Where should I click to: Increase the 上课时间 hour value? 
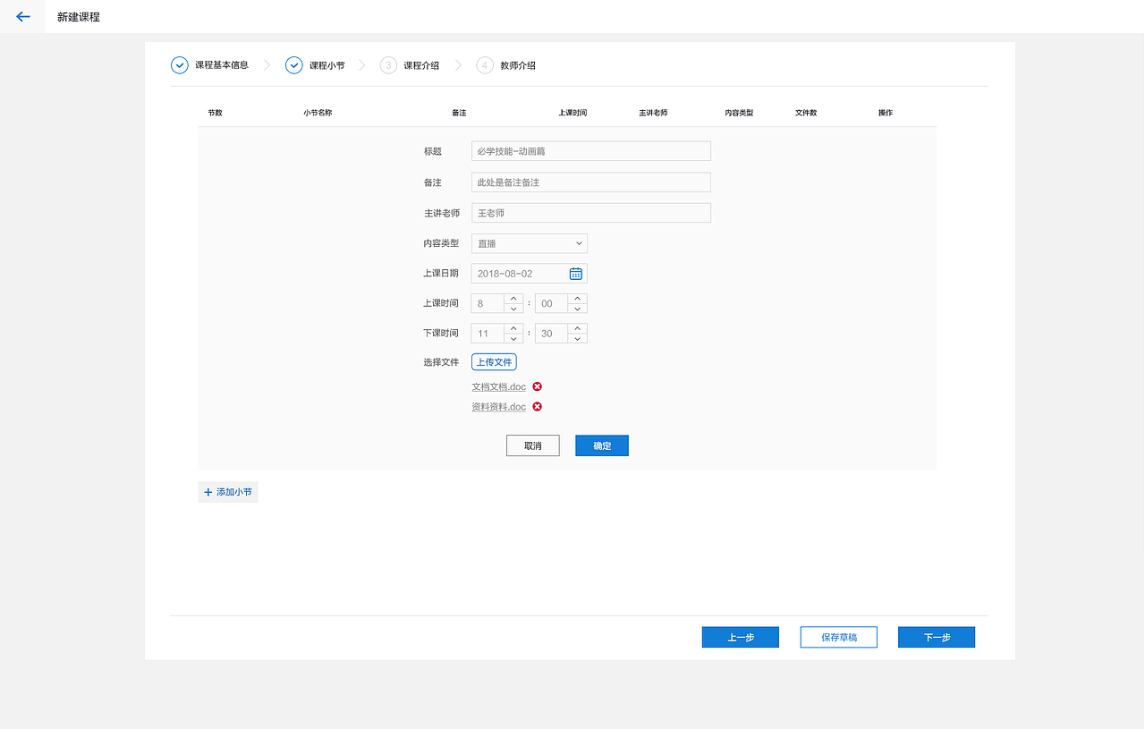pyautogui.click(x=513, y=299)
